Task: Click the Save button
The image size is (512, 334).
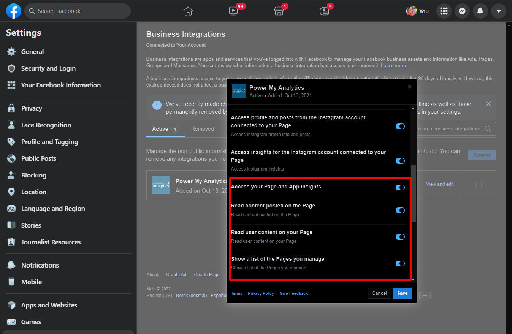Action: [402, 293]
